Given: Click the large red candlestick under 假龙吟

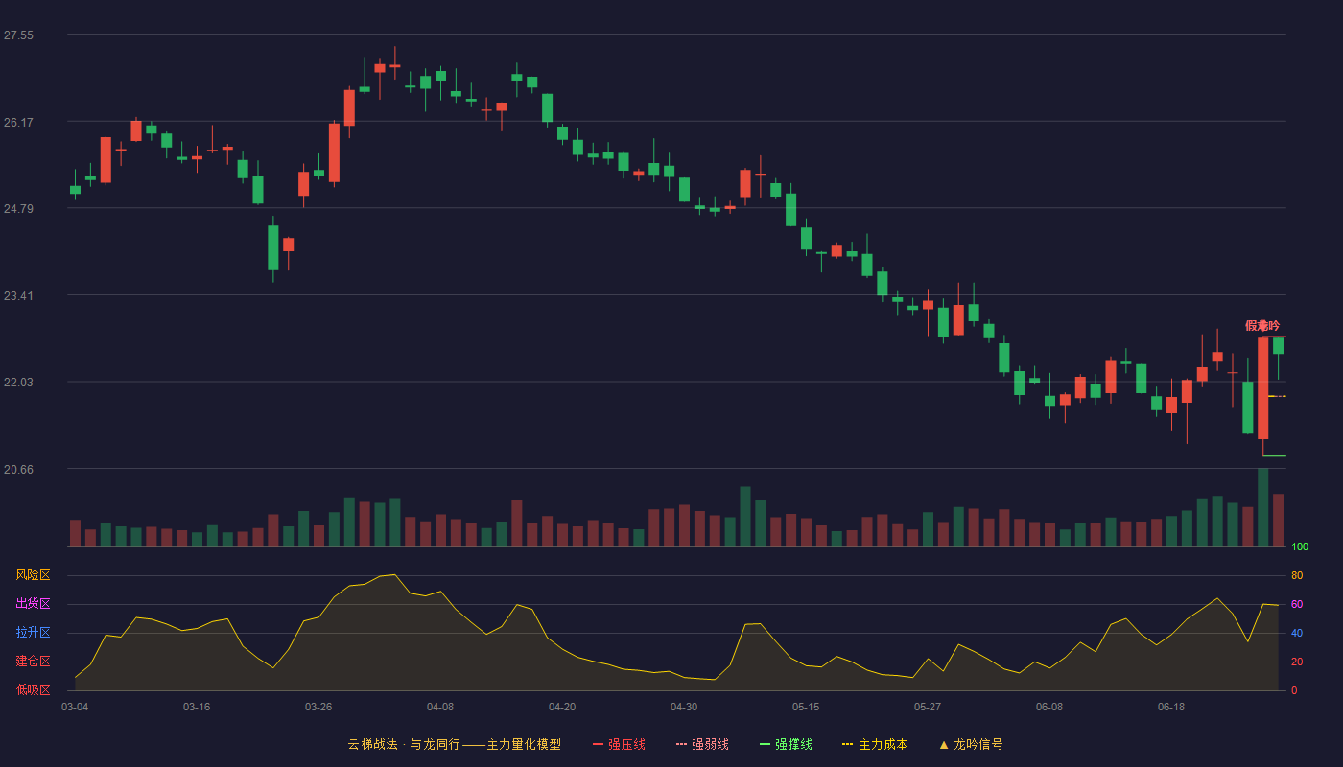Looking at the screenshot, I should [1262, 388].
